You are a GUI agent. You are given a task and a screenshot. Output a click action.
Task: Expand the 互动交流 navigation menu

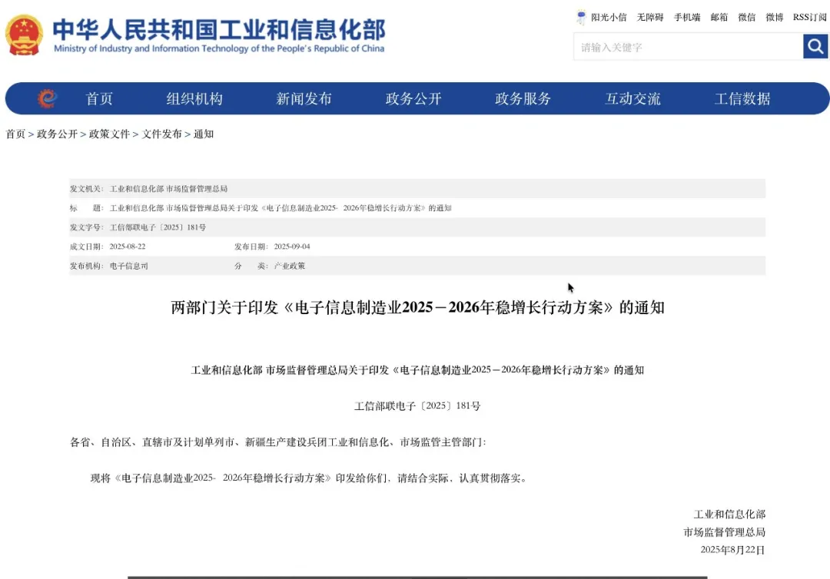[x=632, y=98]
